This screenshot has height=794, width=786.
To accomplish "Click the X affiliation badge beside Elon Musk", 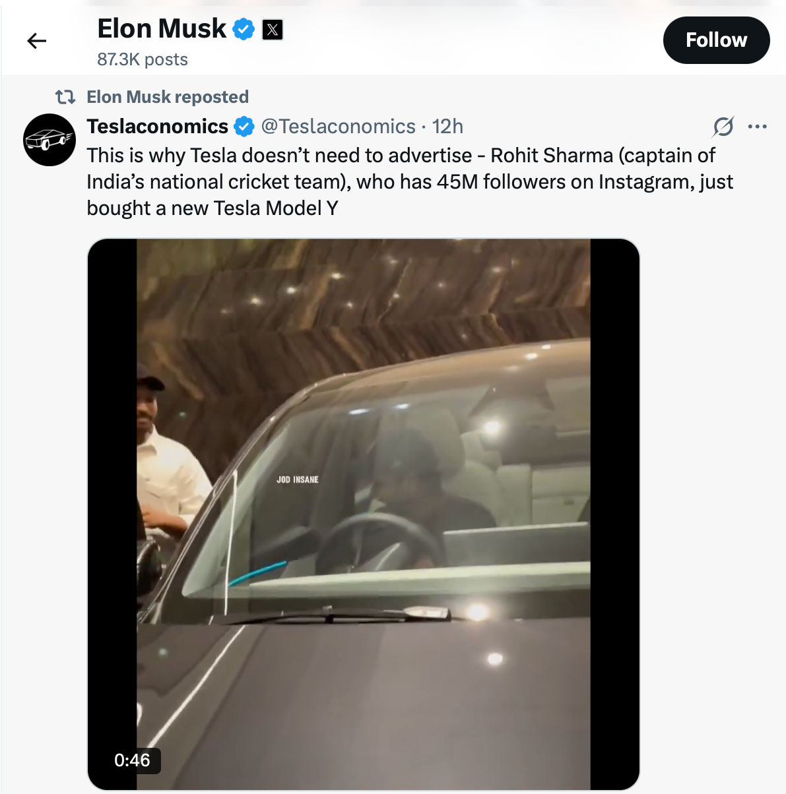I will (273, 30).
